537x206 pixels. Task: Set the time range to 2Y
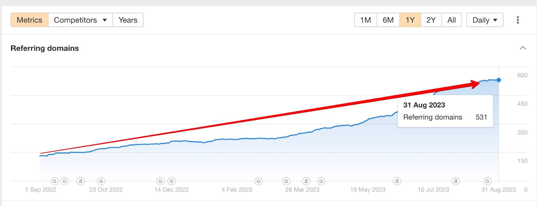pyautogui.click(x=431, y=20)
